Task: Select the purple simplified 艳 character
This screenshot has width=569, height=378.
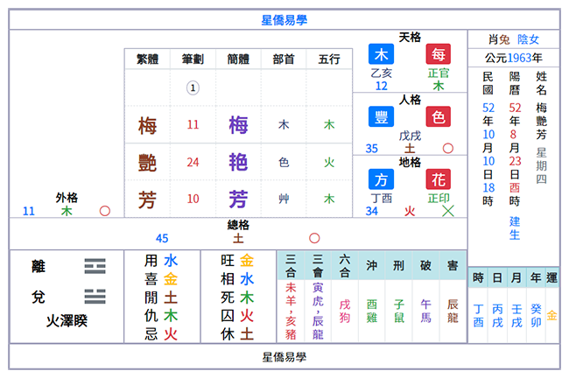Action: click(238, 162)
